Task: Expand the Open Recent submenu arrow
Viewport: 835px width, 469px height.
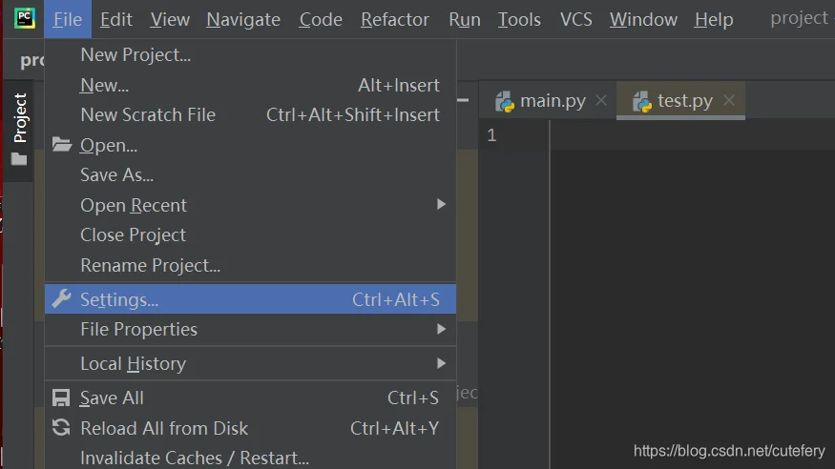Action: 441,204
